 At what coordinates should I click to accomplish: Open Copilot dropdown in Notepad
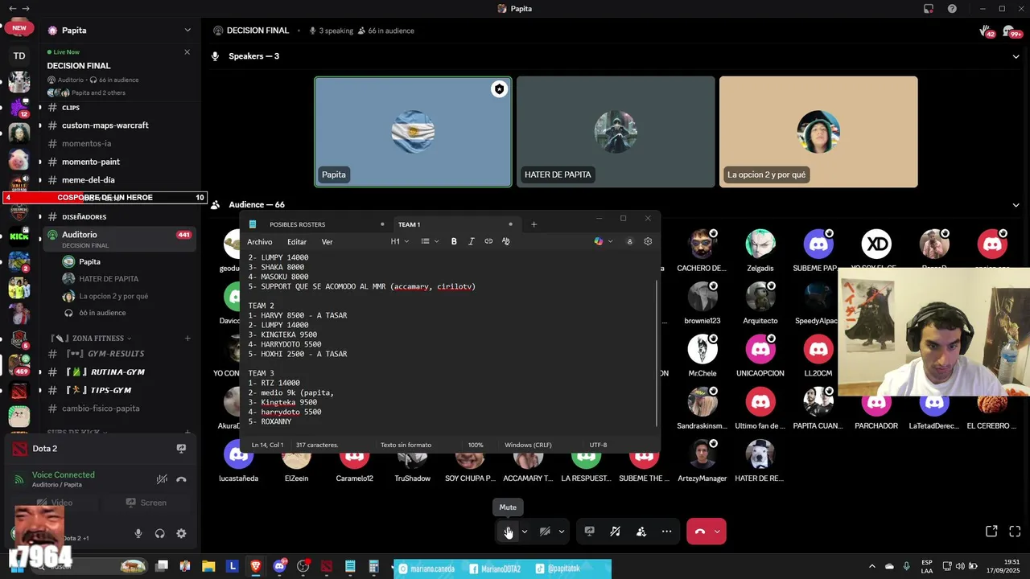click(x=603, y=241)
